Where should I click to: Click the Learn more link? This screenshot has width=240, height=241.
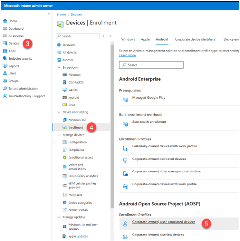[x=127, y=55]
